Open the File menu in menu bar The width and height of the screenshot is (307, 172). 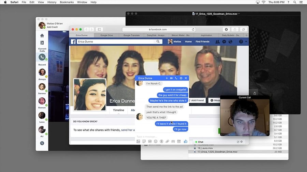click(24, 2)
